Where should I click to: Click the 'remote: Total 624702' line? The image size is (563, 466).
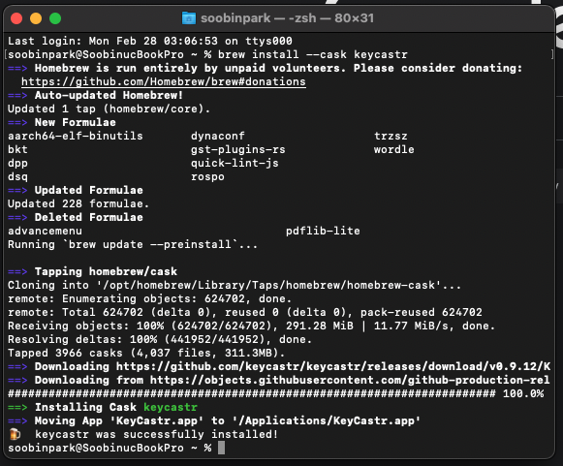[245, 313]
